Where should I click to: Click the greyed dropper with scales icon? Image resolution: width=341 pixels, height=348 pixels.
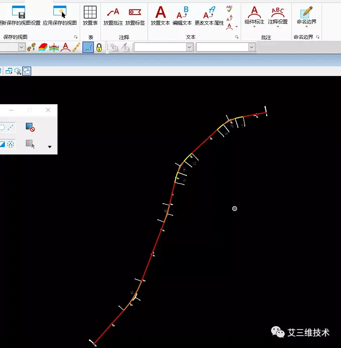[126, 47]
